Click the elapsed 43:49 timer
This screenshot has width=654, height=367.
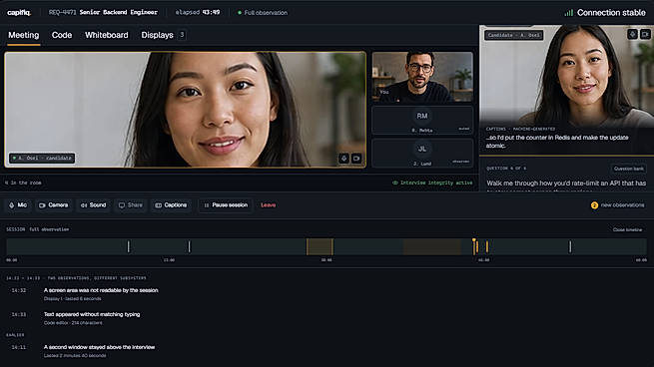tap(198, 13)
